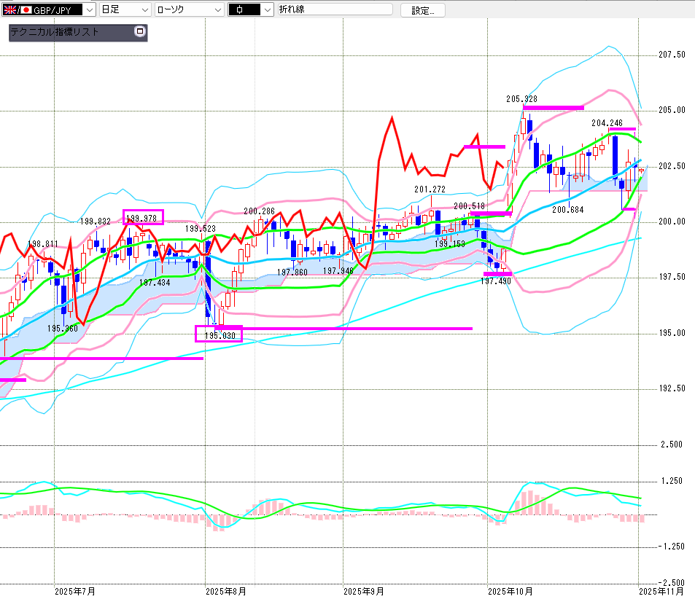Click the 1.250 MACD scale label
This screenshot has width=695, height=599.
click(670, 482)
